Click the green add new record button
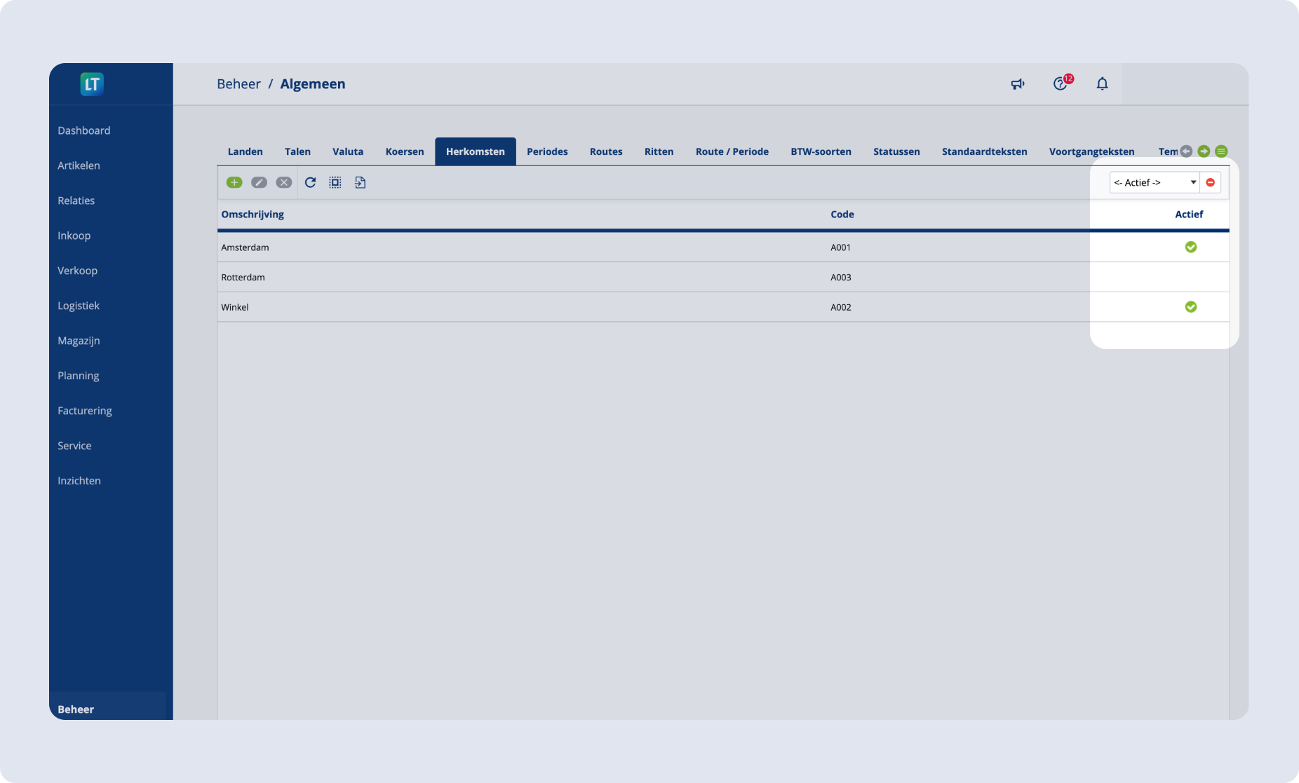The image size is (1299, 783). click(x=234, y=182)
